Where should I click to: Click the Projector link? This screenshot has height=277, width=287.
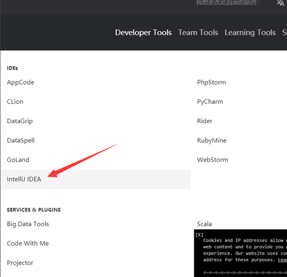(x=20, y=263)
